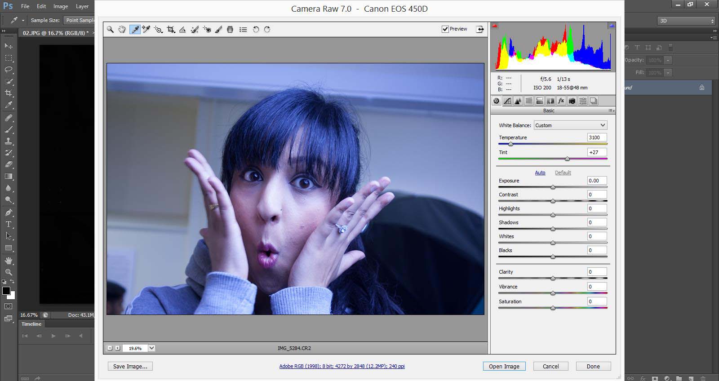Open the Basic panel flyout menu
The image size is (719, 381).
tap(611, 111)
